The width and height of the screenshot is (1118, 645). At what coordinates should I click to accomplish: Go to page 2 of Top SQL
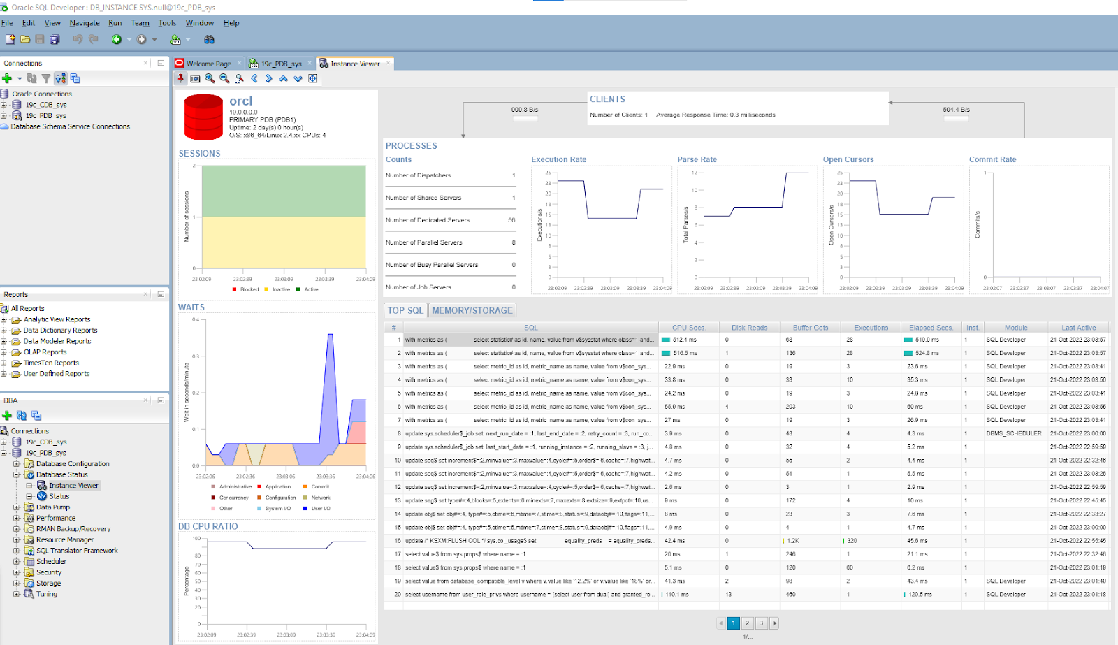[x=747, y=623]
